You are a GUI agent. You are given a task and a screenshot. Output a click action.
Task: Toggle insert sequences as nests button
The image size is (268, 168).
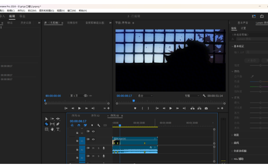point(72,125)
